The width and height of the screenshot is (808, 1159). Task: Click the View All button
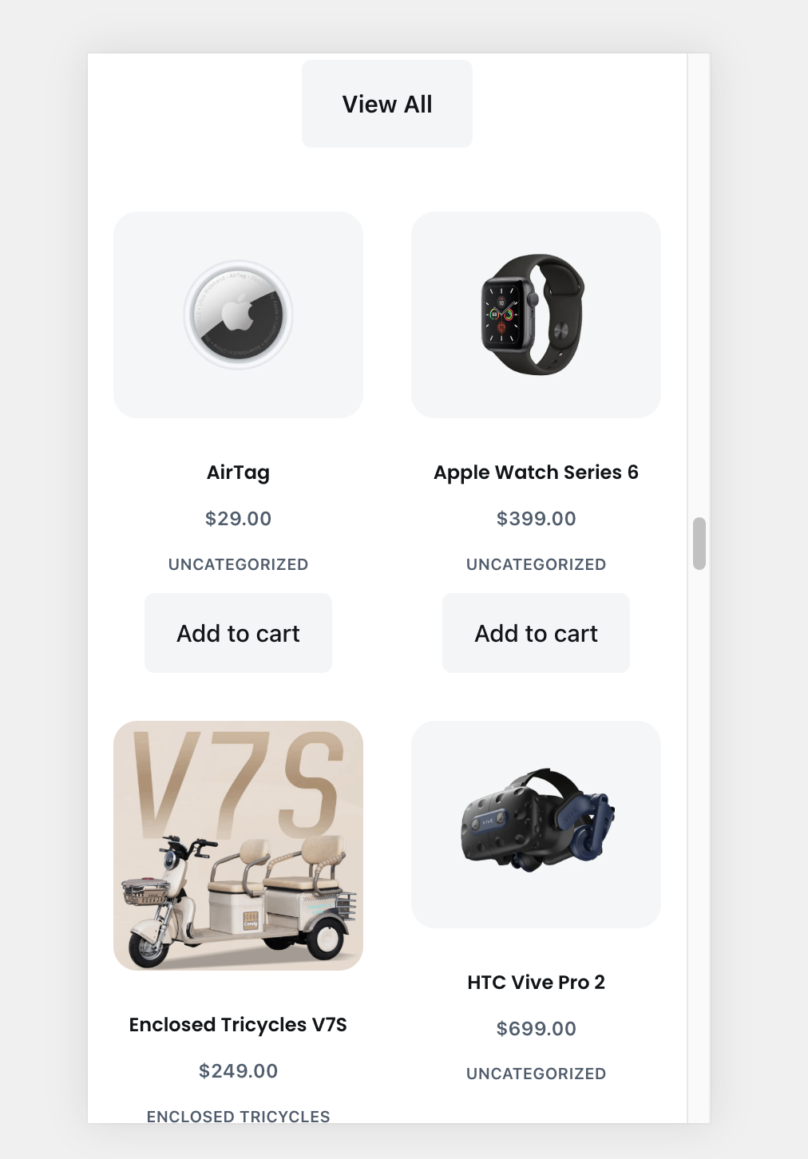(x=387, y=104)
